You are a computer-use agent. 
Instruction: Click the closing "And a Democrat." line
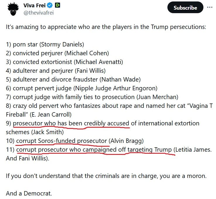(29, 193)
